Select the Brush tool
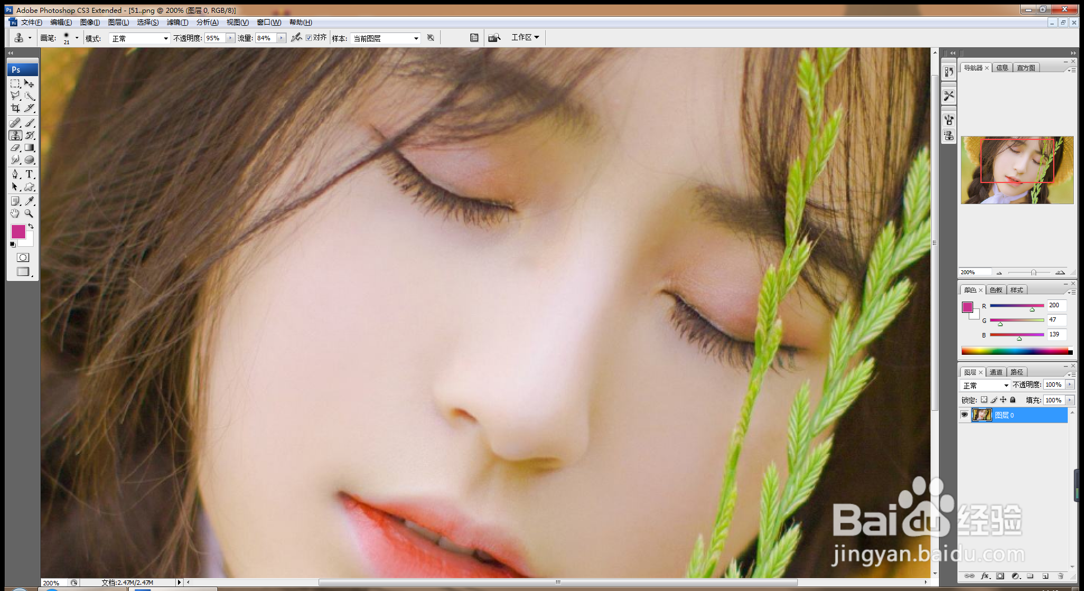The image size is (1084, 591). tap(30, 123)
